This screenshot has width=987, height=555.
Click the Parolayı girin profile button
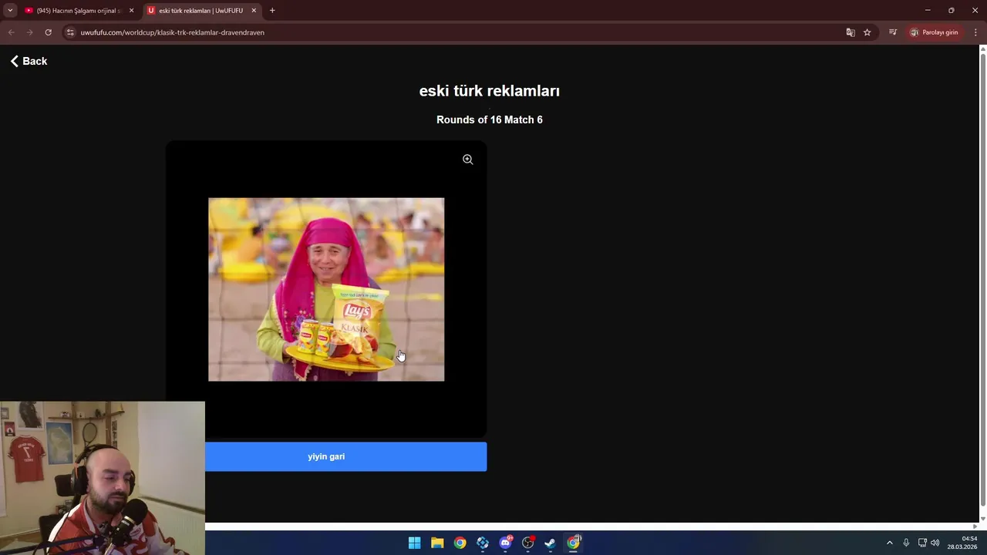pyautogui.click(x=935, y=32)
